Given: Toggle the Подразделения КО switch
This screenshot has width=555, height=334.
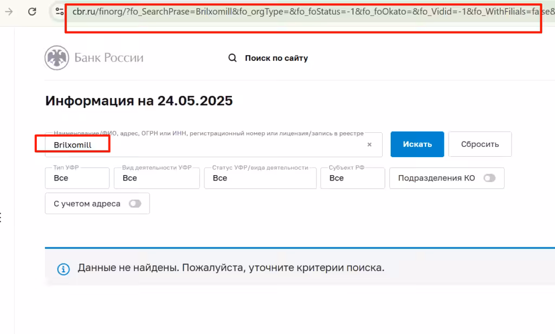Looking at the screenshot, I should coord(489,178).
